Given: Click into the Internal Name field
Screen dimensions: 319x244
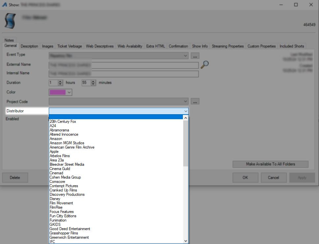Looking at the screenshot, I should (x=124, y=74).
